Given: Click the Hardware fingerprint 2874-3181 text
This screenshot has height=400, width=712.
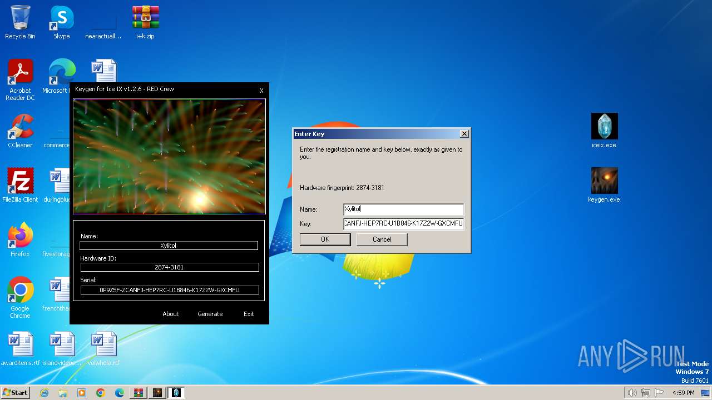Looking at the screenshot, I should pos(342,188).
